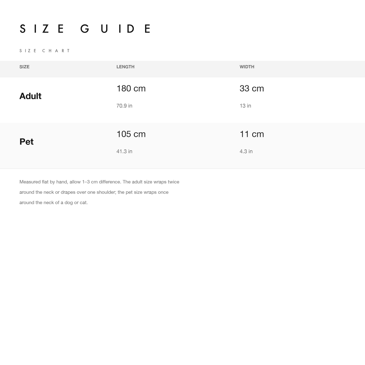Select the LENGTH column header
This screenshot has height=365, width=365.
[125, 67]
